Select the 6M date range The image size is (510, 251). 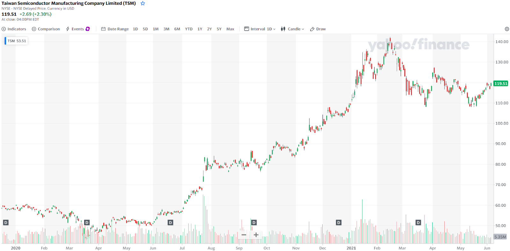(177, 29)
